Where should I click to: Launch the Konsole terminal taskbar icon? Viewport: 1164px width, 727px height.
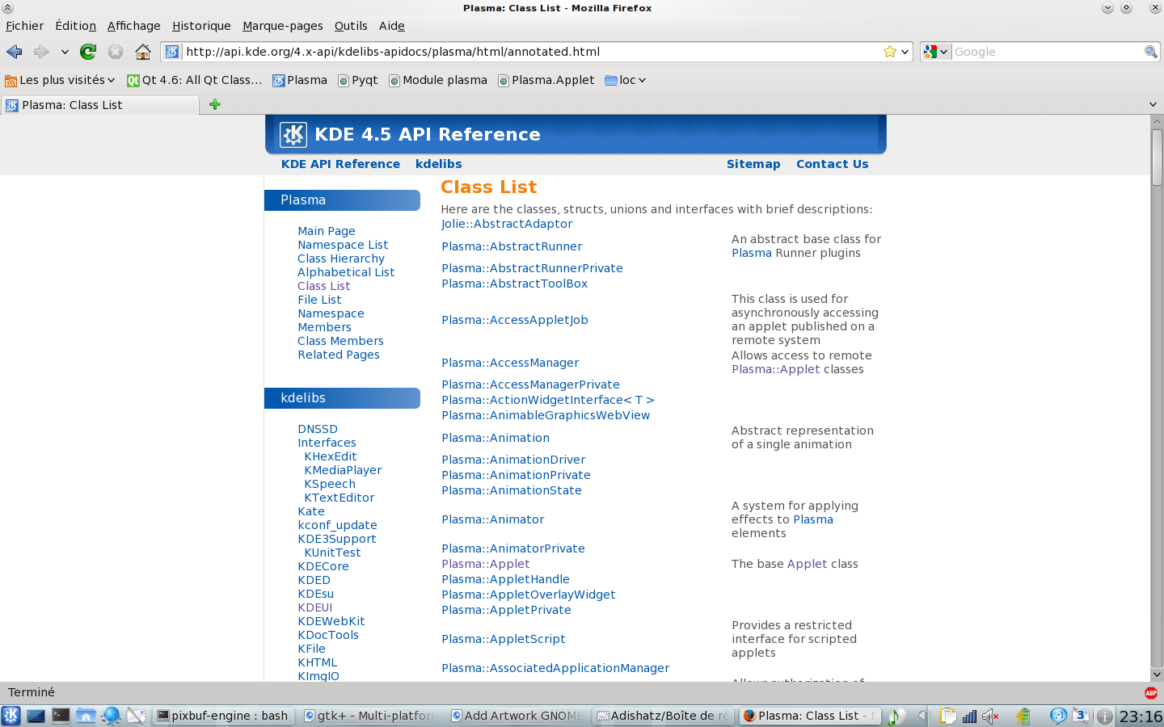[61, 716]
